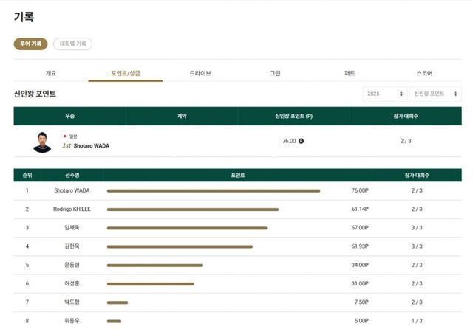Click player 김현욱 in rank 4
Viewport: 473px width, 329px height.
pyautogui.click(x=72, y=246)
